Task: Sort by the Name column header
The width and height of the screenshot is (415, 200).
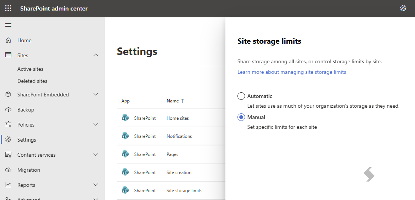Action: (173, 101)
